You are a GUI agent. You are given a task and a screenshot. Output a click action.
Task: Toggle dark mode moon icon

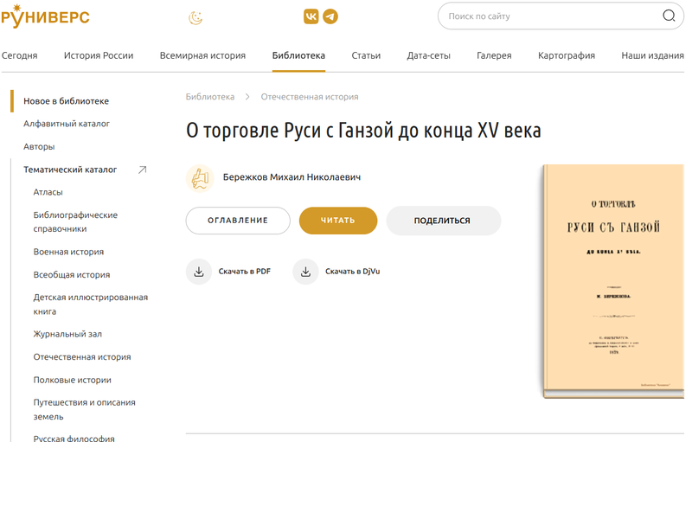[195, 17]
